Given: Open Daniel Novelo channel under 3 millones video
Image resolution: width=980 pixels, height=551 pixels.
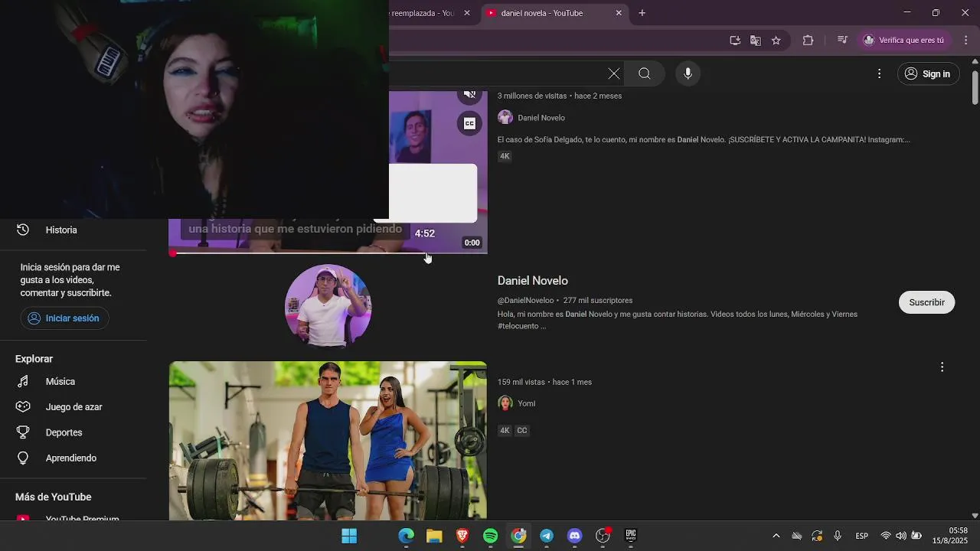Looking at the screenshot, I should [x=541, y=118].
